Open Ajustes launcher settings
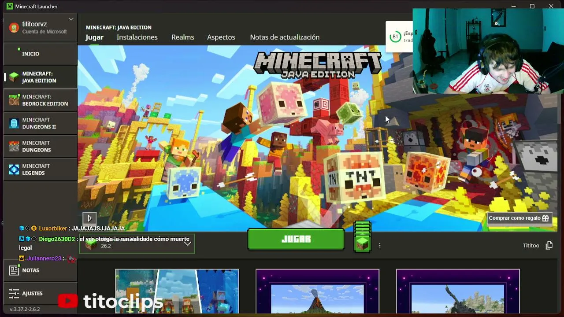564x317 pixels. pos(40,293)
